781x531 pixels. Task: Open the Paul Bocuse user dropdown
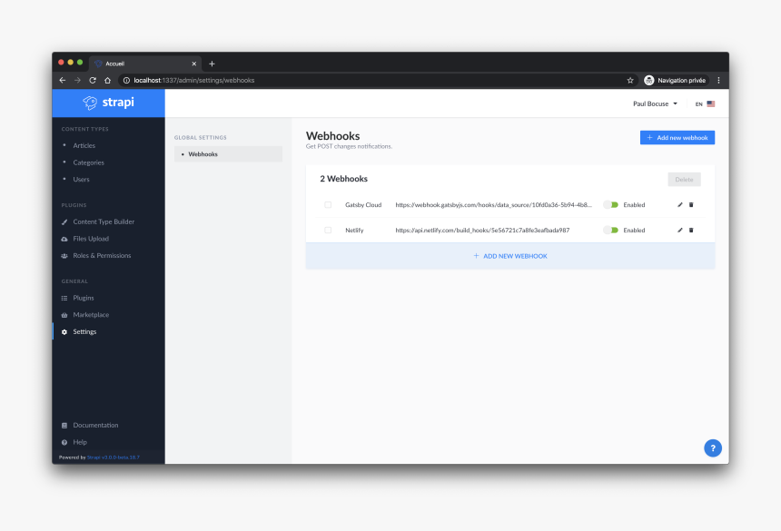[655, 103]
